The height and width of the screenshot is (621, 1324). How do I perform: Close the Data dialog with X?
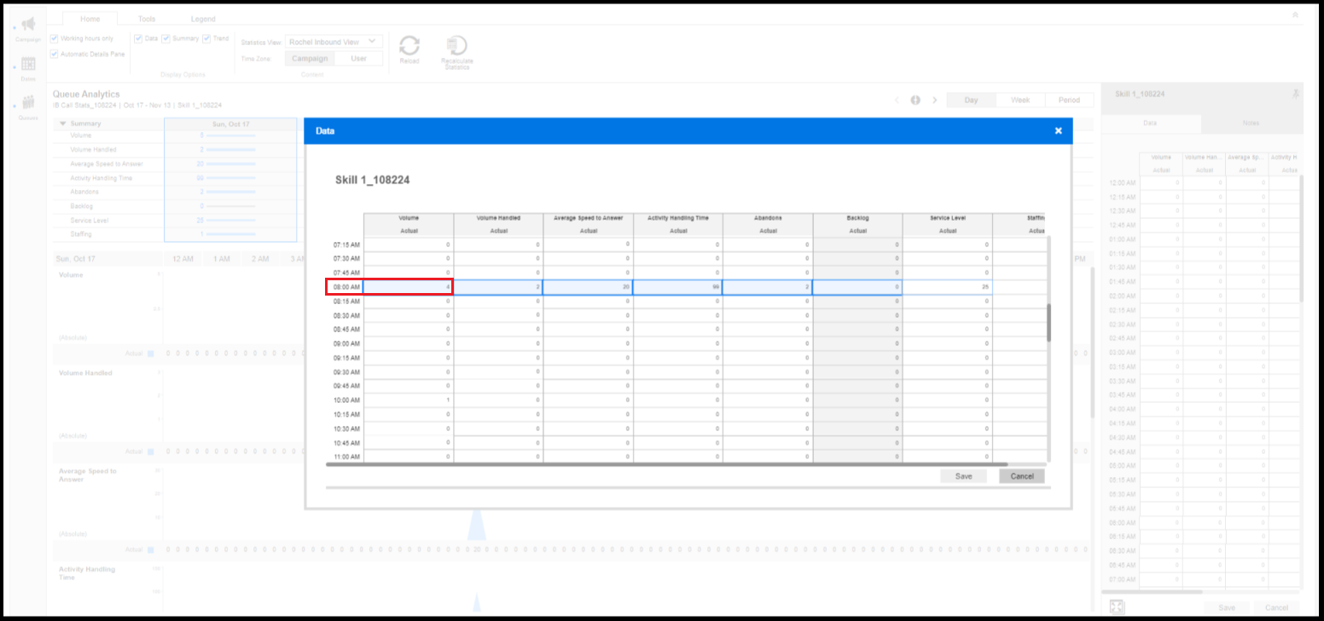tap(1058, 130)
